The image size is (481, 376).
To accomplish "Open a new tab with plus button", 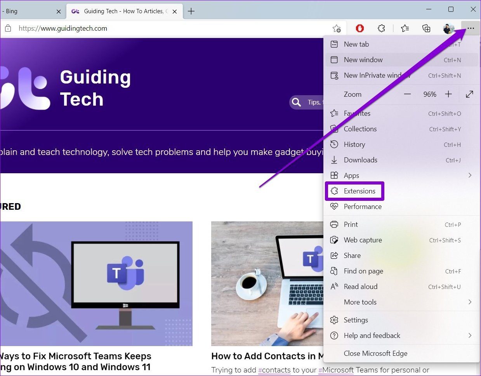I will click(191, 11).
